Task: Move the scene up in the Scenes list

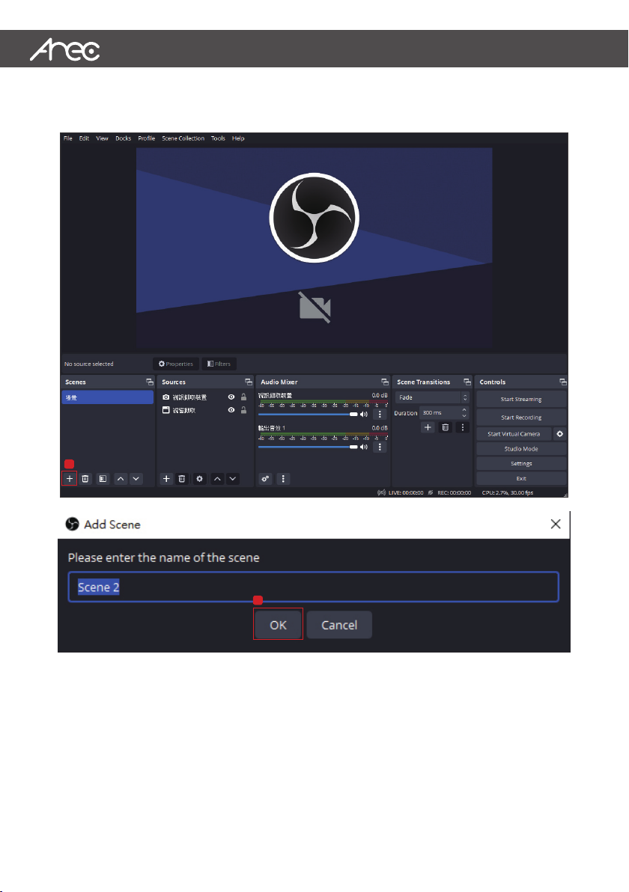Action: (x=121, y=479)
